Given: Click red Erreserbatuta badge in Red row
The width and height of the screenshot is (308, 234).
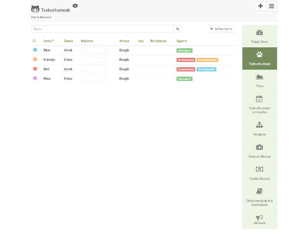Looking at the screenshot, I should tap(186, 70).
